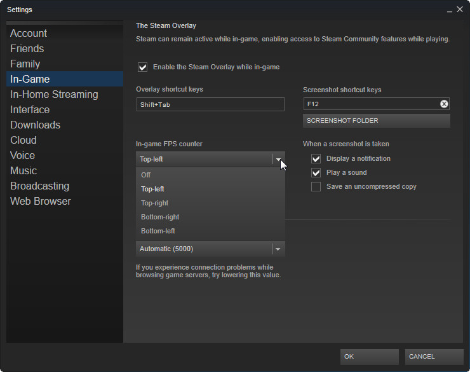The image size is (470, 372).
Task: Open the Music settings section
Action: 65,170
